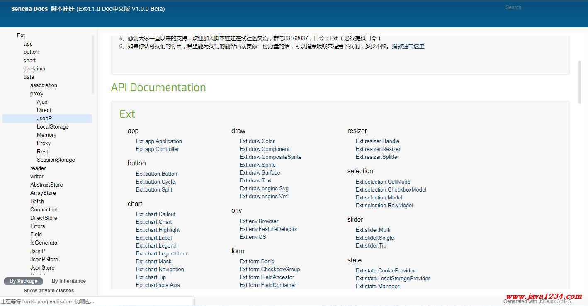Open the chart package in tree
588x306 pixels.
(30, 61)
